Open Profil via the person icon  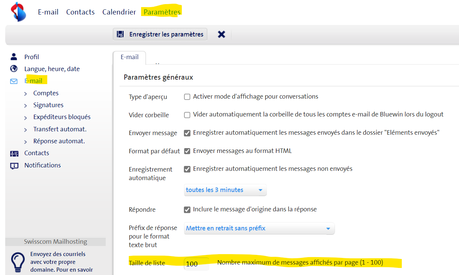14,57
